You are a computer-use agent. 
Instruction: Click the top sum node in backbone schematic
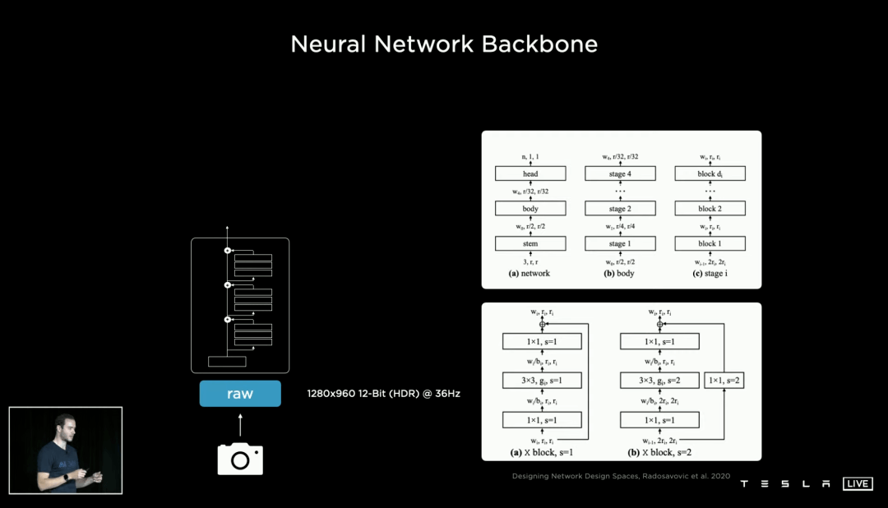click(228, 251)
